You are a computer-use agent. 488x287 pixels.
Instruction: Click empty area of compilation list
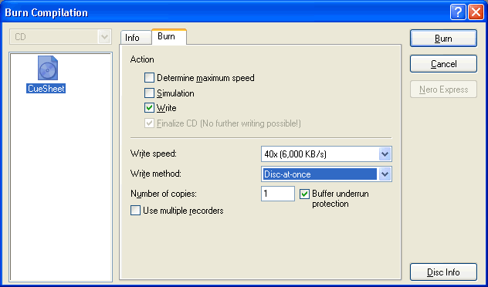pyautogui.click(x=61, y=187)
